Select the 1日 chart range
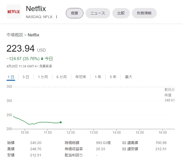This screenshot has width=182, height=159. click(11, 77)
